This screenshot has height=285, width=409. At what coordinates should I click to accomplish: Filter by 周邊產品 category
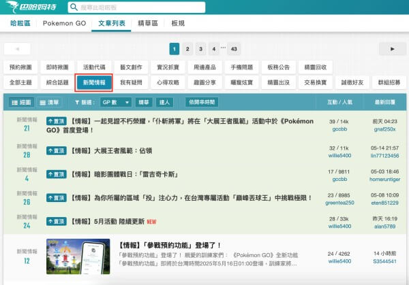(x=204, y=67)
